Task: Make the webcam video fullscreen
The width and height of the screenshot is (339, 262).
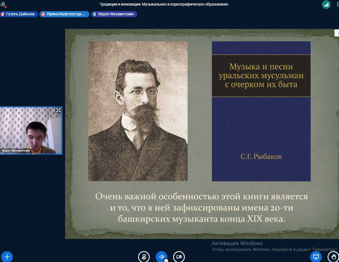Action: (58, 110)
